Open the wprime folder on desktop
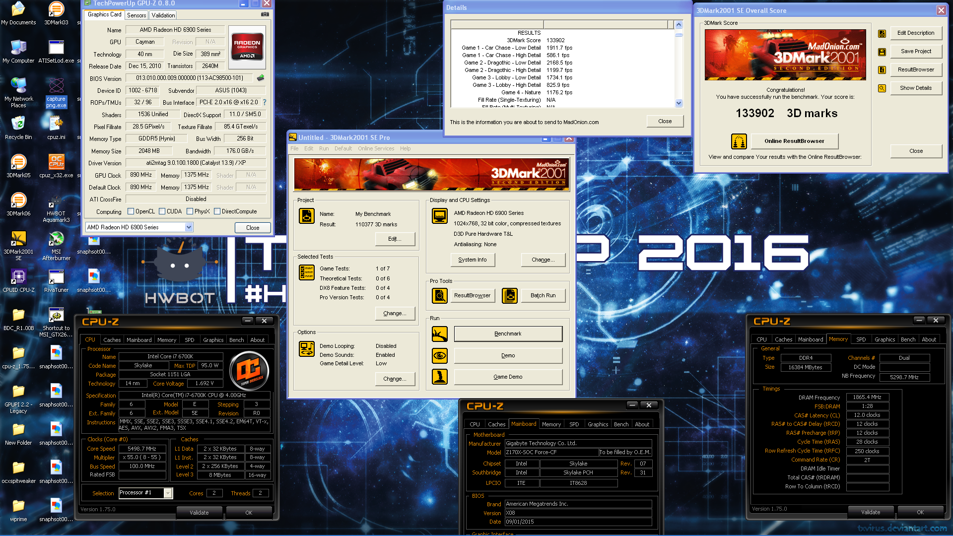 pyautogui.click(x=18, y=510)
